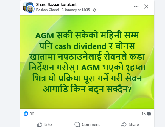Select the Share label to share the post
Viewport: 165px width, 127px height.
point(134,125)
